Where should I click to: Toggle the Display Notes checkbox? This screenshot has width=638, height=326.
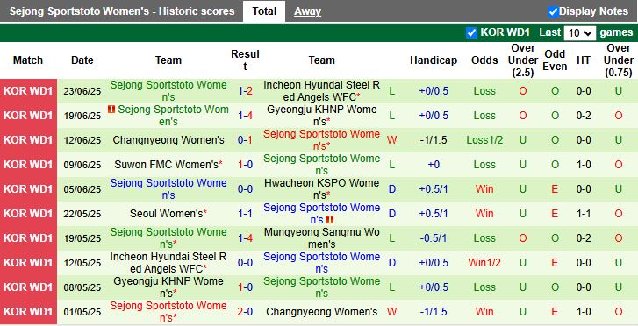553,11
